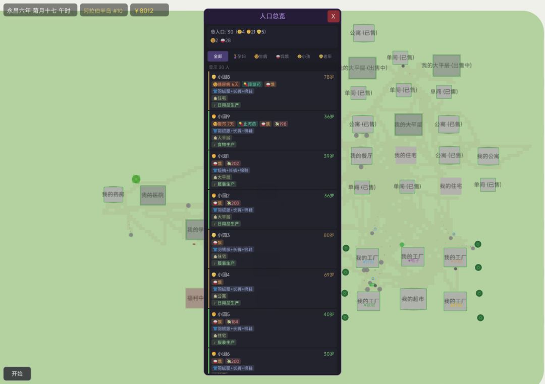Click the 200 tag in 小圆6 row
The width and height of the screenshot is (545, 384).
[233, 361]
